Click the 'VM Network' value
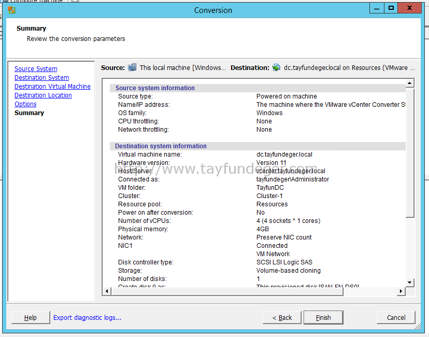This screenshot has height=337, width=429. point(273,254)
